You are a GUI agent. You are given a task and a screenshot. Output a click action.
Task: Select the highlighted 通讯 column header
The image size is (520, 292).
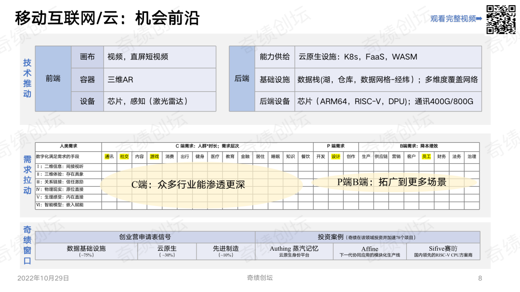click(x=109, y=157)
